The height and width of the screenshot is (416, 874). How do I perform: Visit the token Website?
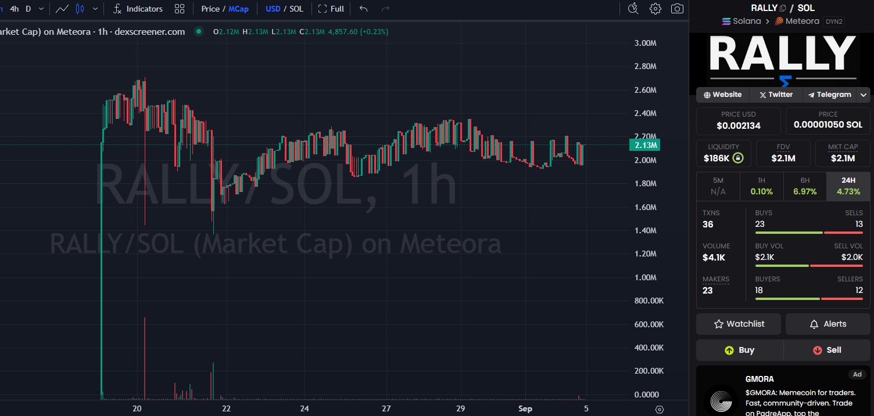coord(722,95)
